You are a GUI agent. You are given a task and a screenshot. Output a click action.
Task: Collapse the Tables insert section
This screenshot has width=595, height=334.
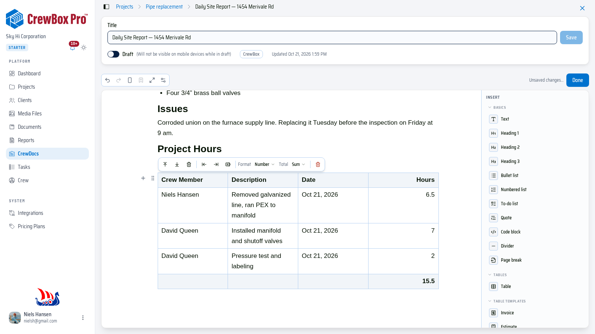[x=498, y=275]
